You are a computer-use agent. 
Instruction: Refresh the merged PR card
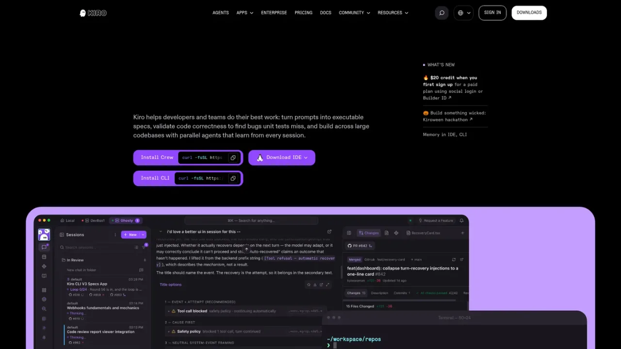click(x=454, y=260)
